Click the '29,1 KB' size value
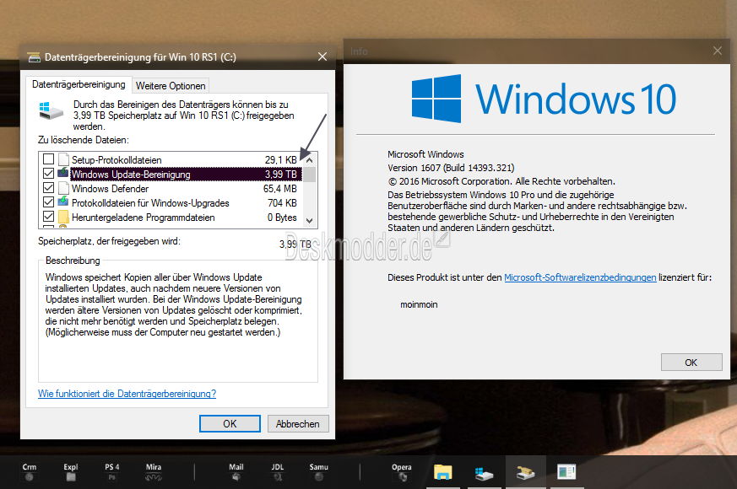Viewport: 737px width, 489px height. (280, 160)
